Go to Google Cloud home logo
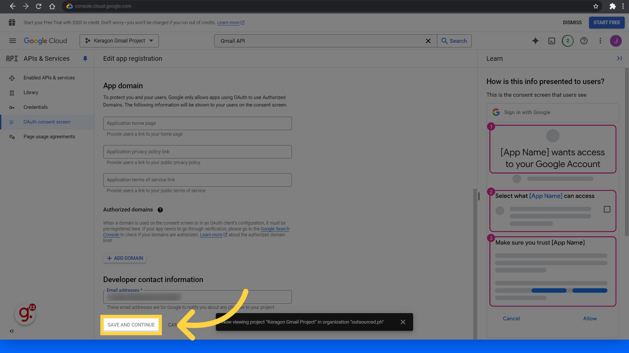The width and height of the screenshot is (629, 353). [x=45, y=41]
